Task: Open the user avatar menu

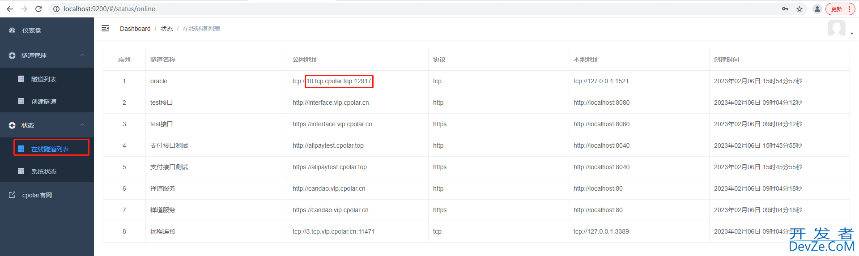Action: click(840, 29)
